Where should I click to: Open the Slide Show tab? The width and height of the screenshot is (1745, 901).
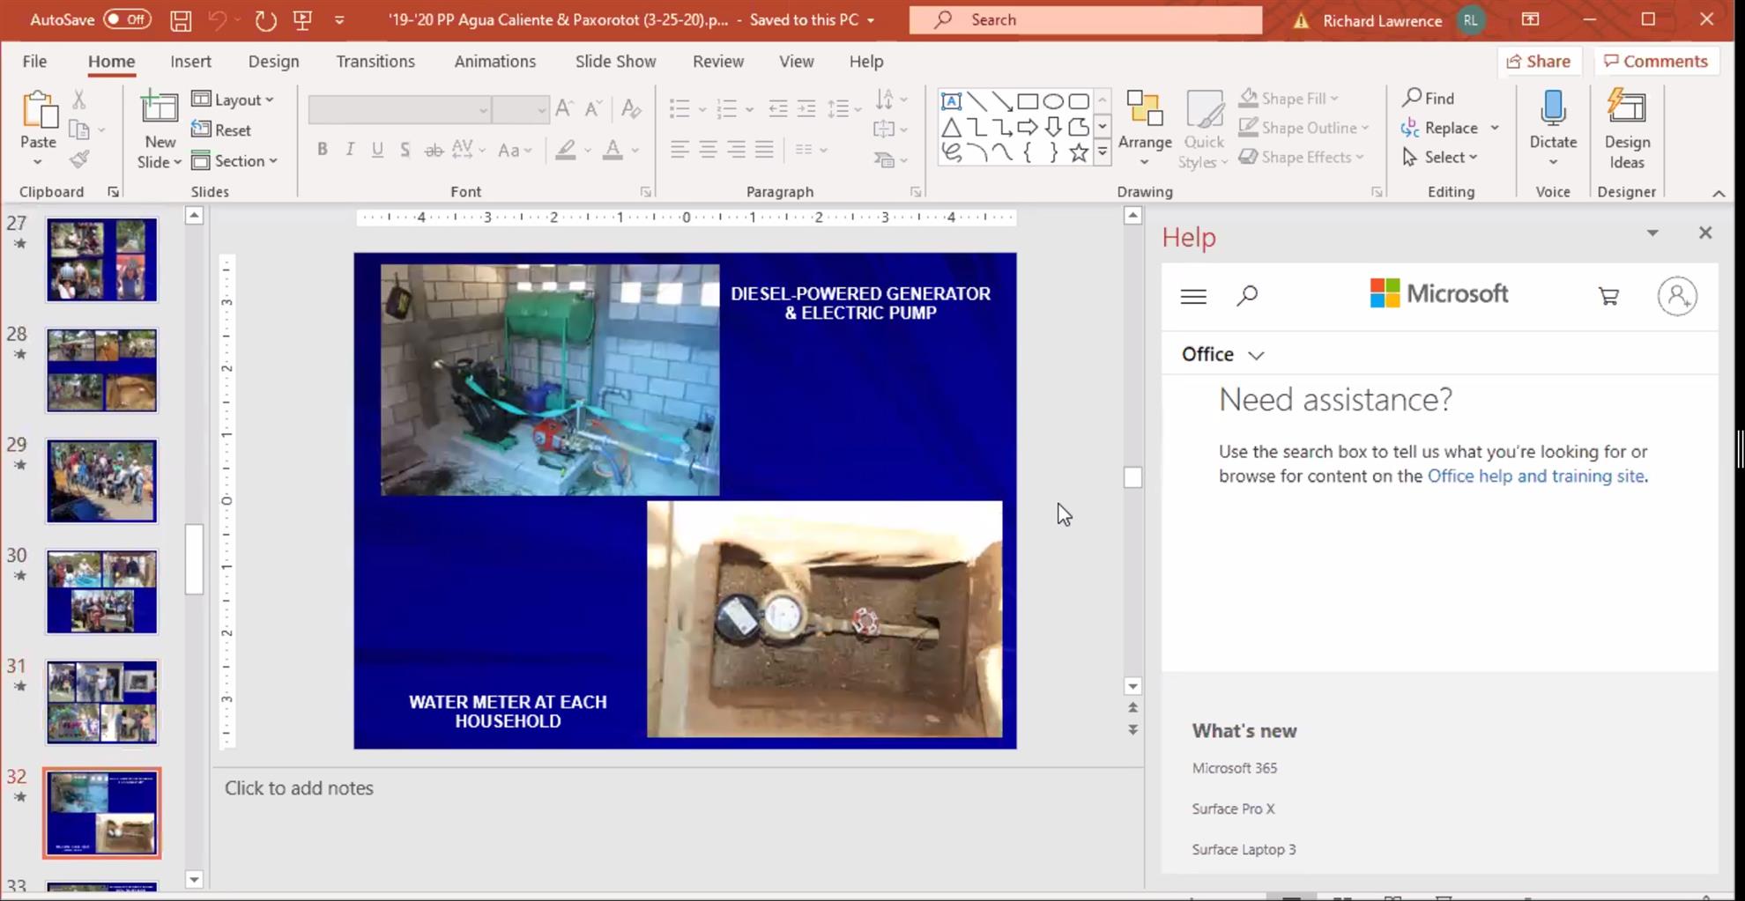pyautogui.click(x=615, y=62)
